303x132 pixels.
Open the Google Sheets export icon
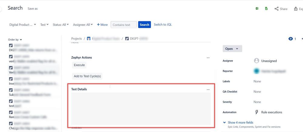coord(266,9)
